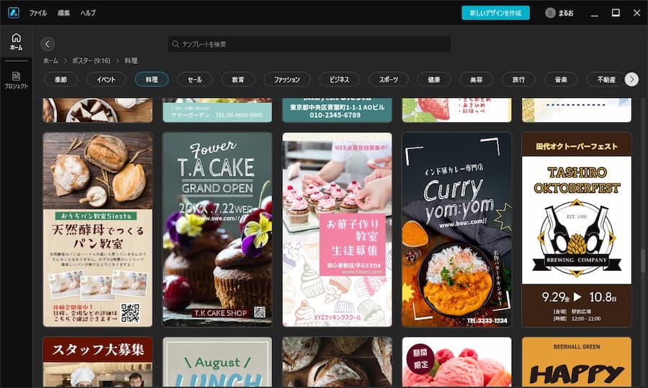Click the search magnifier icon

pos(175,44)
